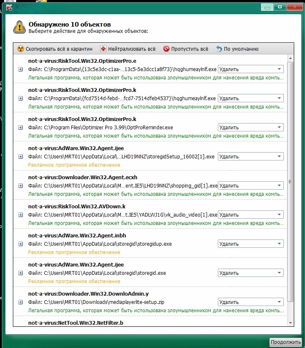Image resolution: width=305 pixels, height=348 pixels.
Task: Click the Обнаружено 10 объектов heading
Action: coord(70,24)
